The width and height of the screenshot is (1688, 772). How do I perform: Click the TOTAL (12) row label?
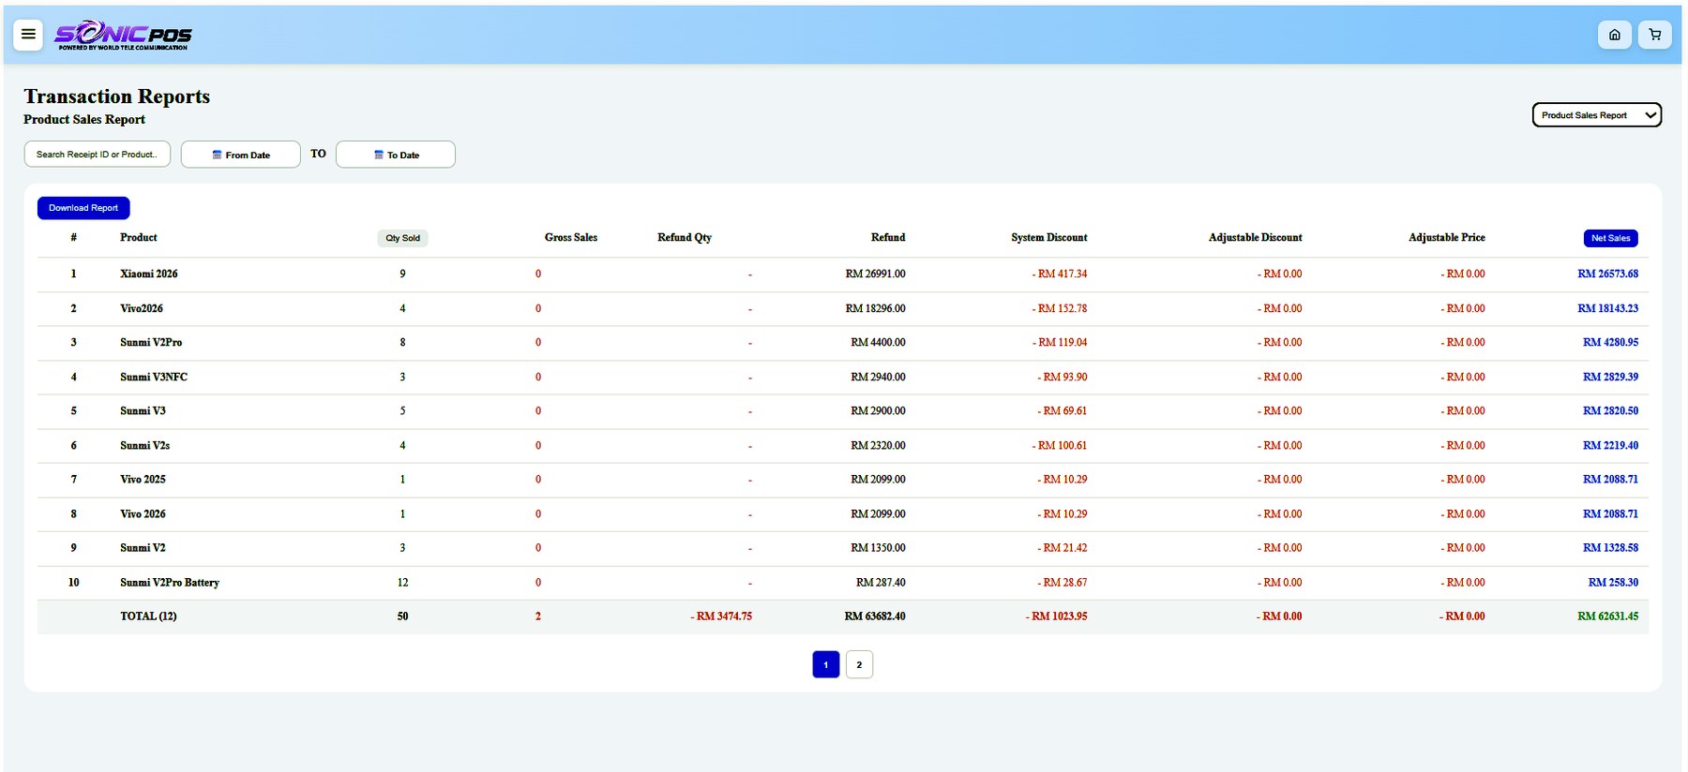[x=148, y=616]
